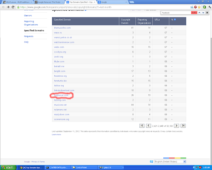Open linkstodownload.com domain link

[x=64, y=90]
